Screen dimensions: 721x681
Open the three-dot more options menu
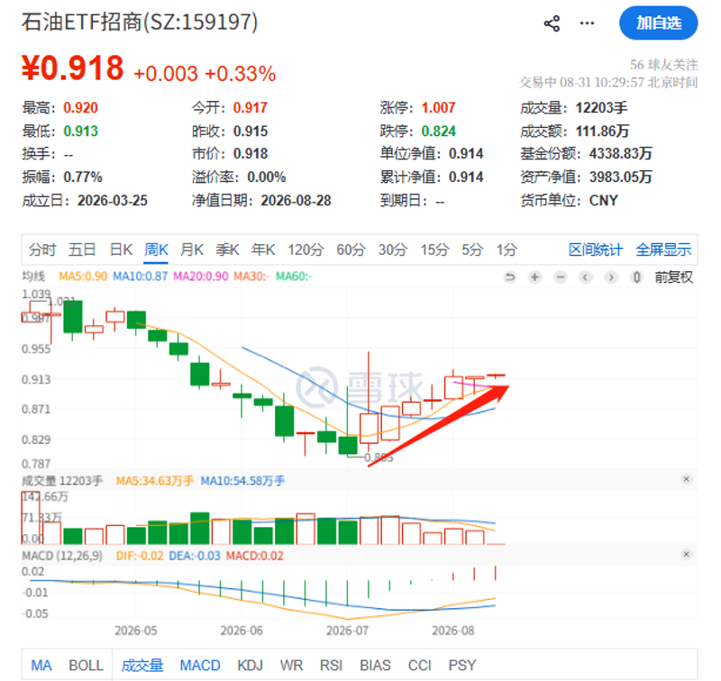(587, 23)
